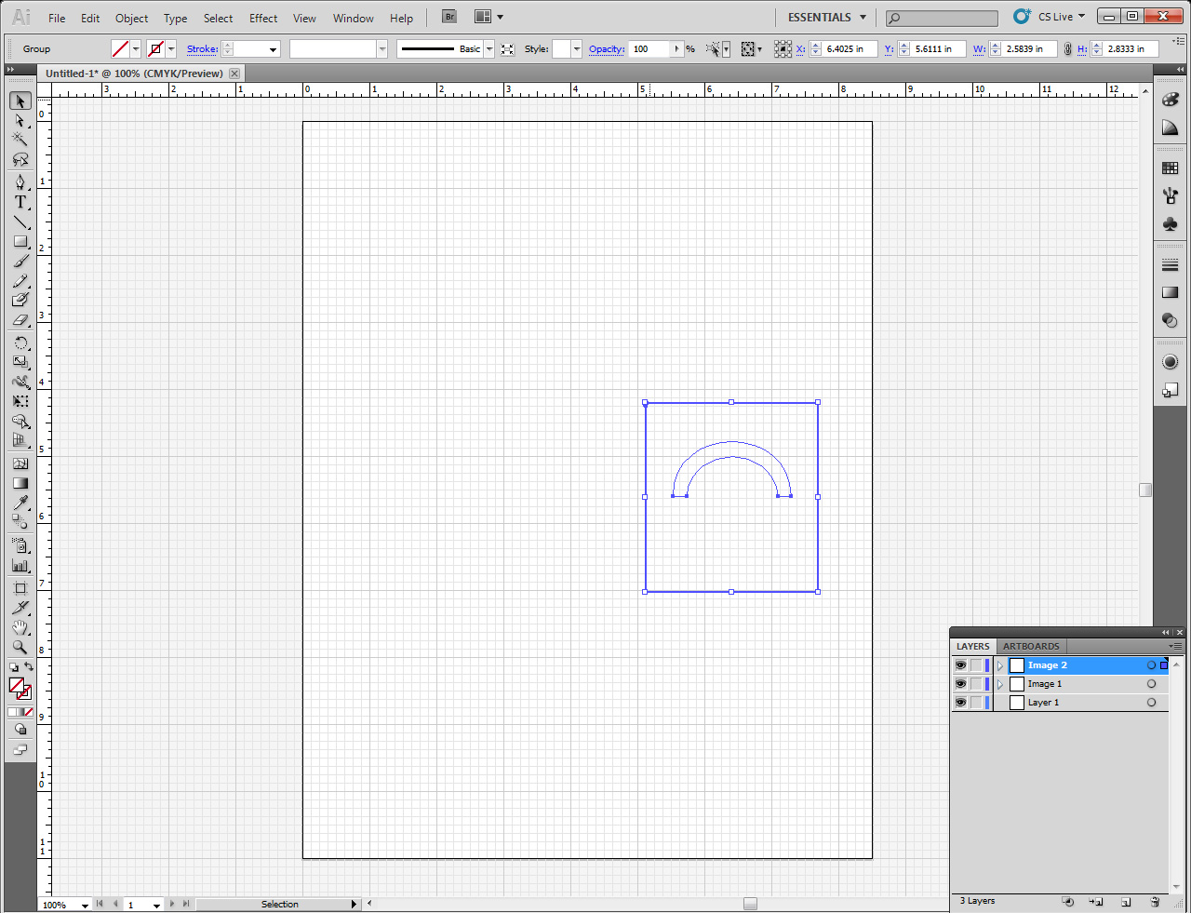This screenshot has height=913, width=1191.
Task: Select the Rotate tool
Action: coord(20,342)
